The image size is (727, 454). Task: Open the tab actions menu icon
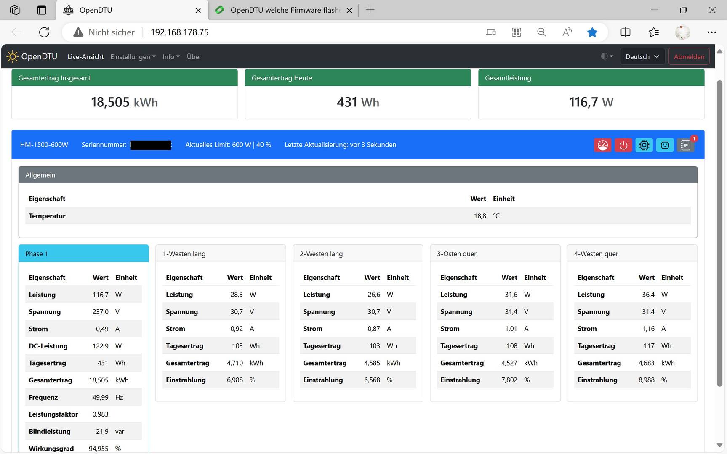pyautogui.click(x=42, y=10)
